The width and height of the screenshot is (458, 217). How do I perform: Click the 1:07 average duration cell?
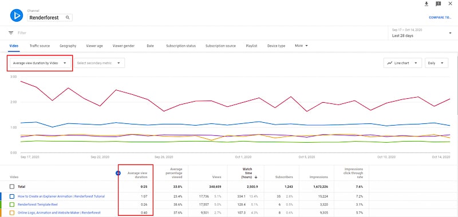144,196
